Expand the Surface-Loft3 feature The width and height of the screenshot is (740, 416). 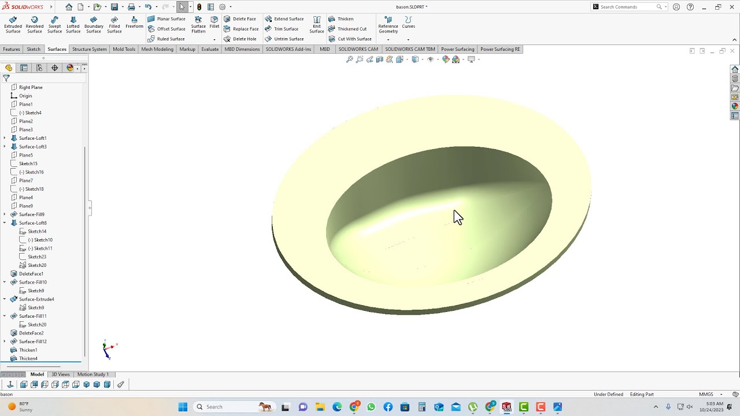click(5, 147)
